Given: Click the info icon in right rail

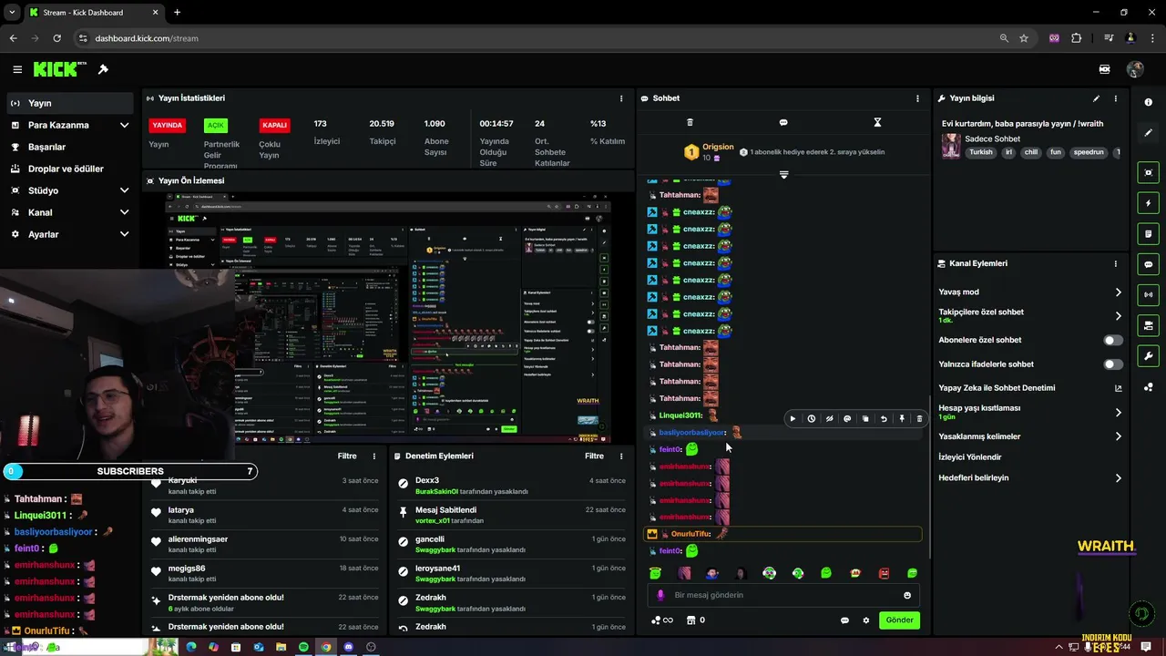Looking at the screenshot, I should [x=1149, y=102].
